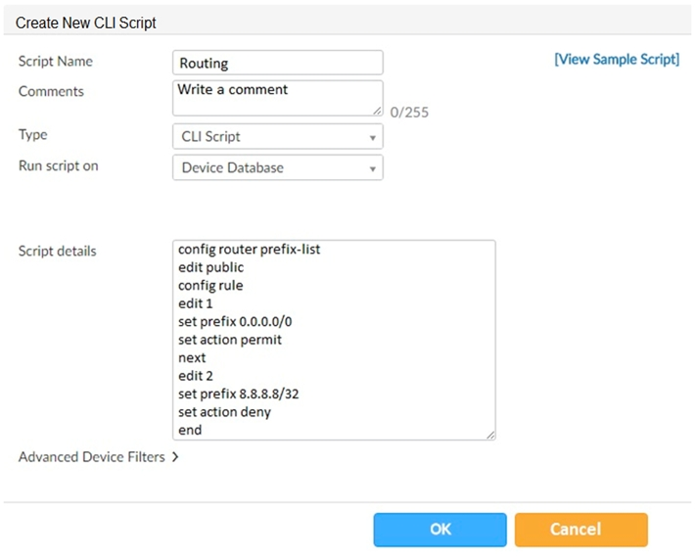Place cursor on 'config router prefix-list' line
The width and height of the screenshot is (695, 556).
point(250,250)
